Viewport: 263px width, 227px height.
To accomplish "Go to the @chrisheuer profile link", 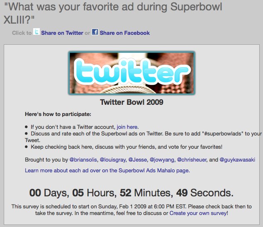I will pyautogui.click(x=192, y=159).
